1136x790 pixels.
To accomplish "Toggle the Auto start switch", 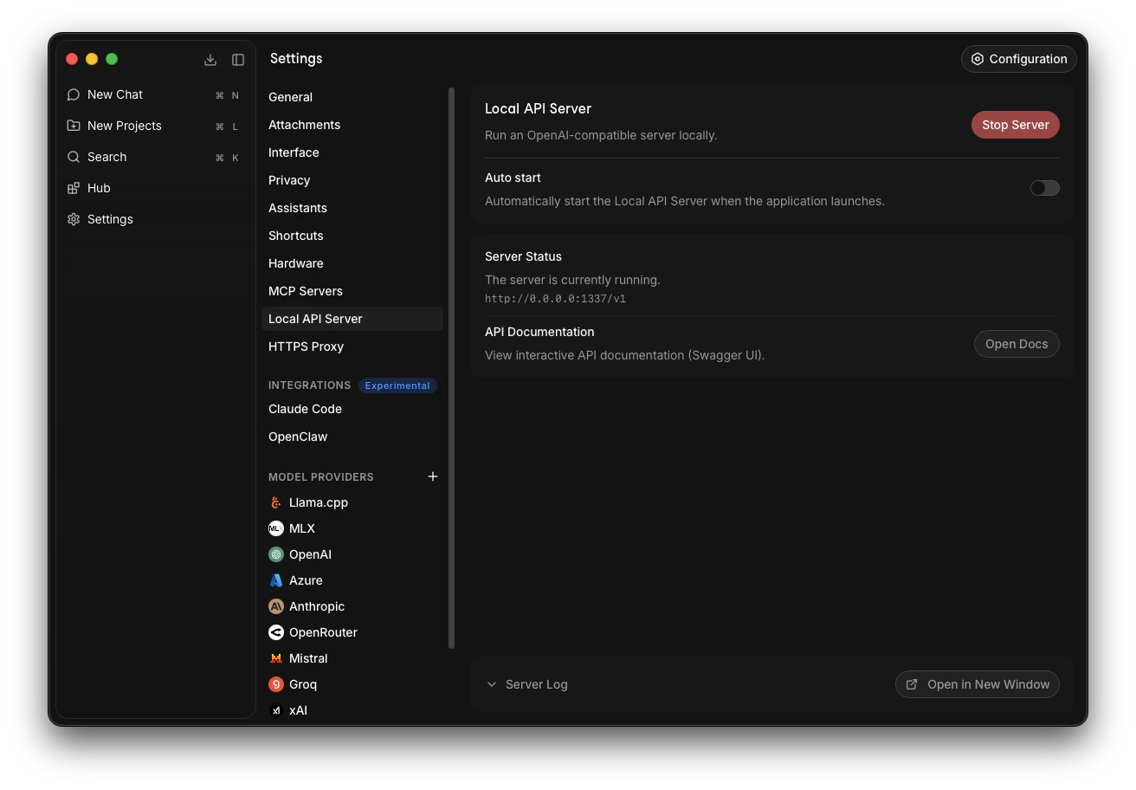I will pos(1044,188).
